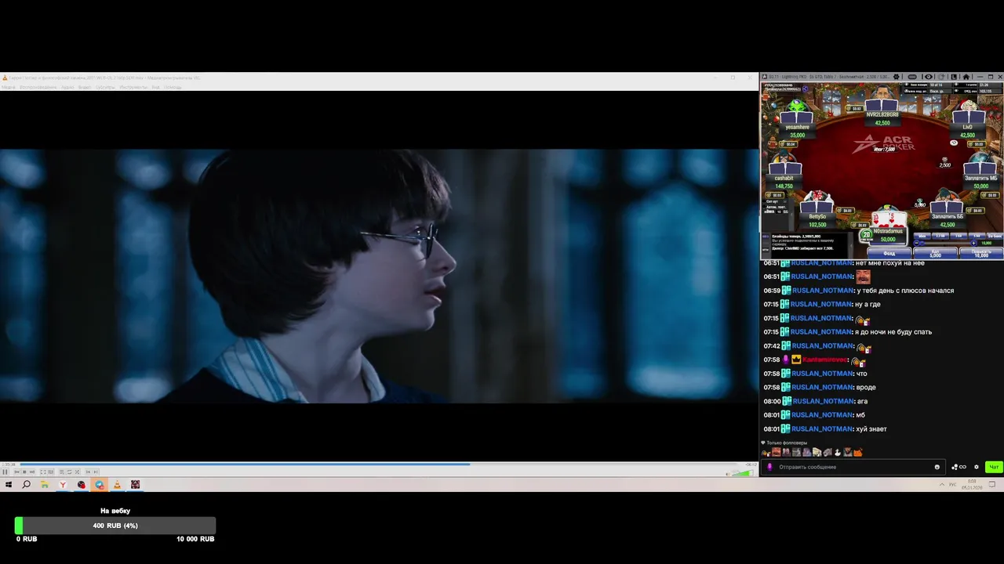Pause the VLC movie playback
Screen dimensions: 1004x564
[x=5, y=472]
